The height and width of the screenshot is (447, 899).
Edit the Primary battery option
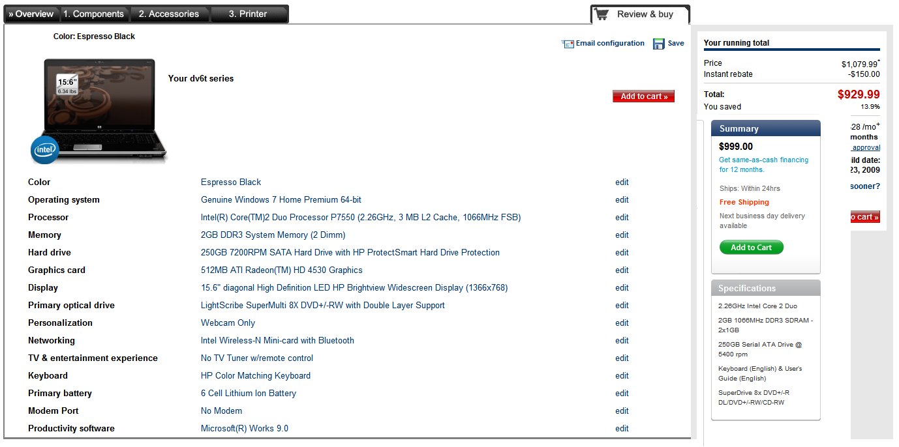622,394
